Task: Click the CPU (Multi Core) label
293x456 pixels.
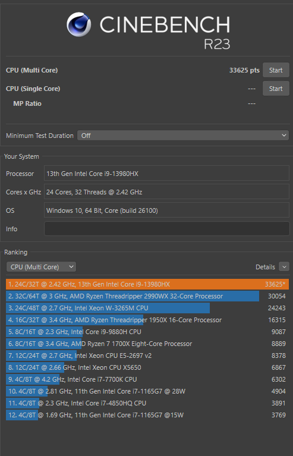Action: coord(31,70)
